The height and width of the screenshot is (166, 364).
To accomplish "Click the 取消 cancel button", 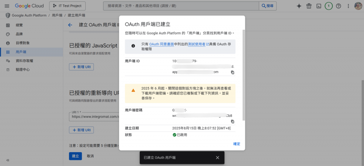I will click(x=90, y=156).
